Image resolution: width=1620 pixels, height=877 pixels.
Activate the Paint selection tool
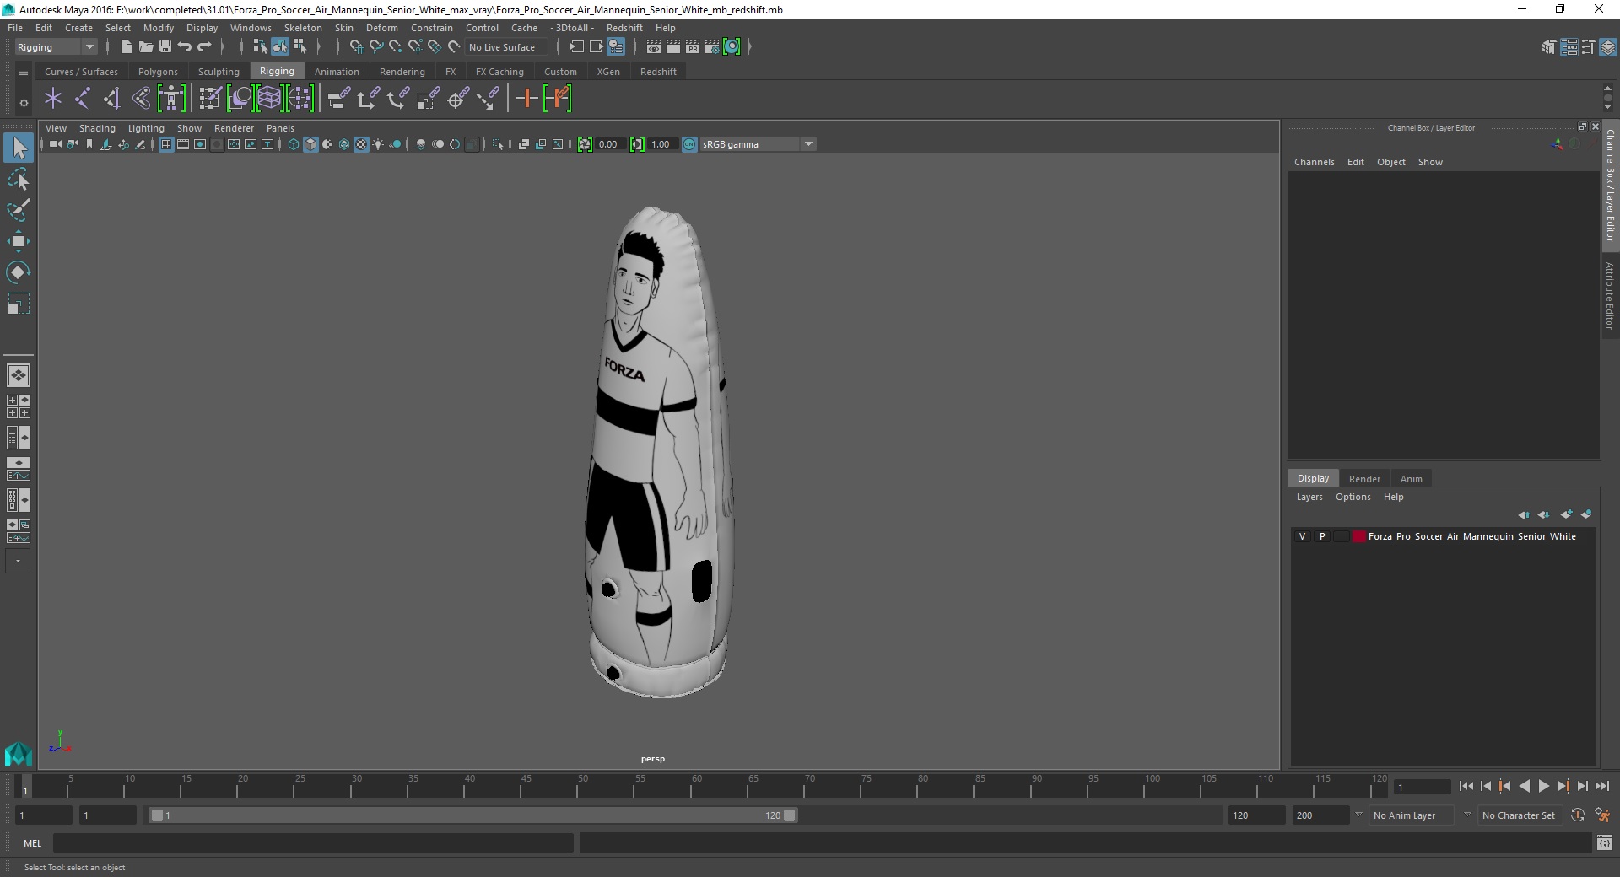(x=19, y=210)
